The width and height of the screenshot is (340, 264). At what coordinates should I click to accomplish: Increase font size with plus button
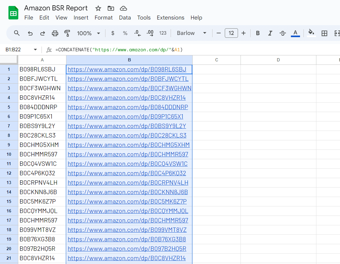[x=243, y=33]
